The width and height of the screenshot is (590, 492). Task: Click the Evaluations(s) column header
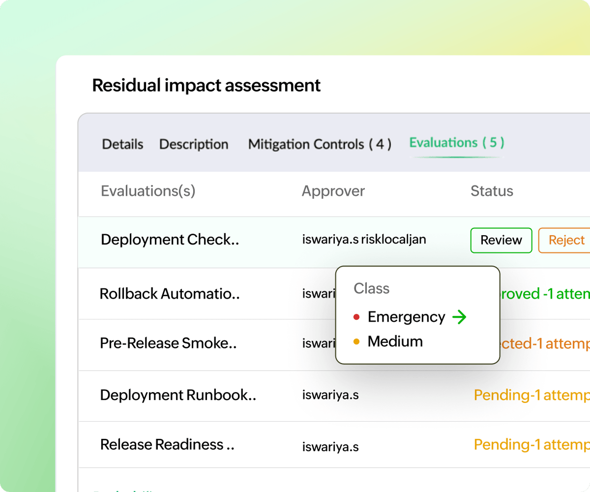pyautogui.click(x=148, y=191)
